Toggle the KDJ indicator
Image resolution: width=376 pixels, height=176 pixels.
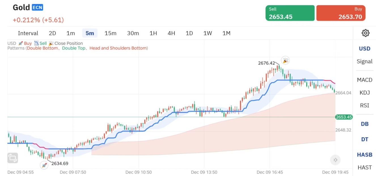coord(364,93)
